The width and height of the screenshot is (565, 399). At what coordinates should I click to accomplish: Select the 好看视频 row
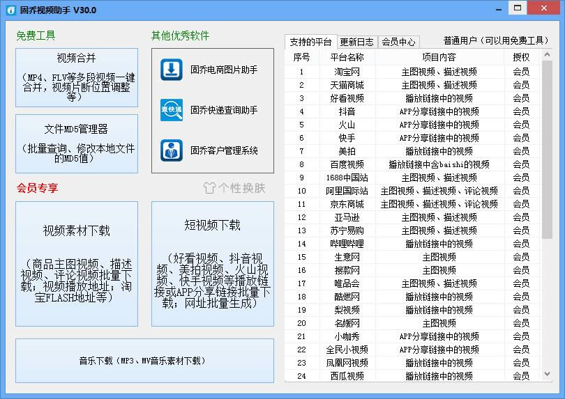[413, 98]
